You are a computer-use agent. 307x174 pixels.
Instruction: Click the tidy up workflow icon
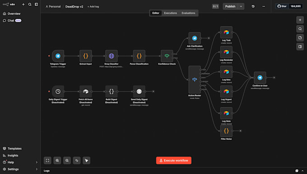pyautogui.click(x=86, y=161)
